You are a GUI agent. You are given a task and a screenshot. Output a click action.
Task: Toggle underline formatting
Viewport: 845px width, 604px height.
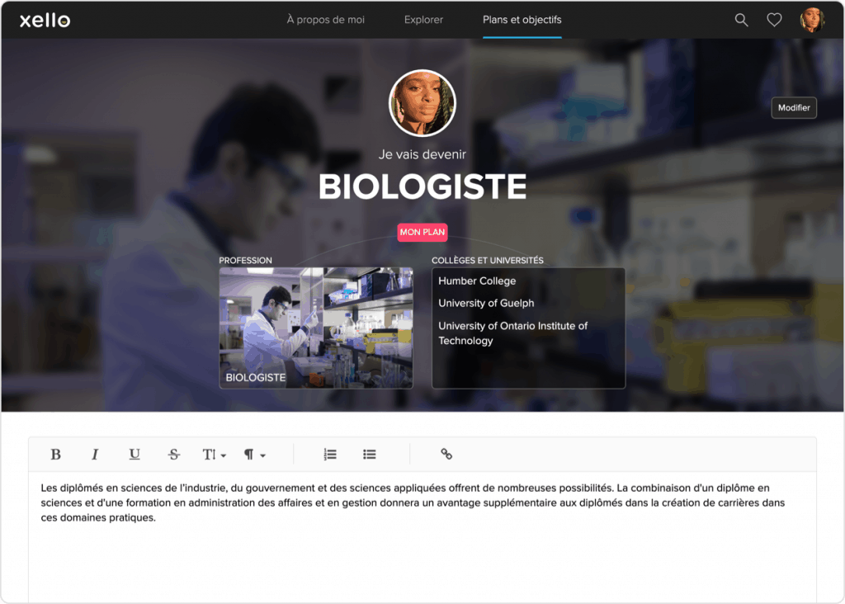135,454
